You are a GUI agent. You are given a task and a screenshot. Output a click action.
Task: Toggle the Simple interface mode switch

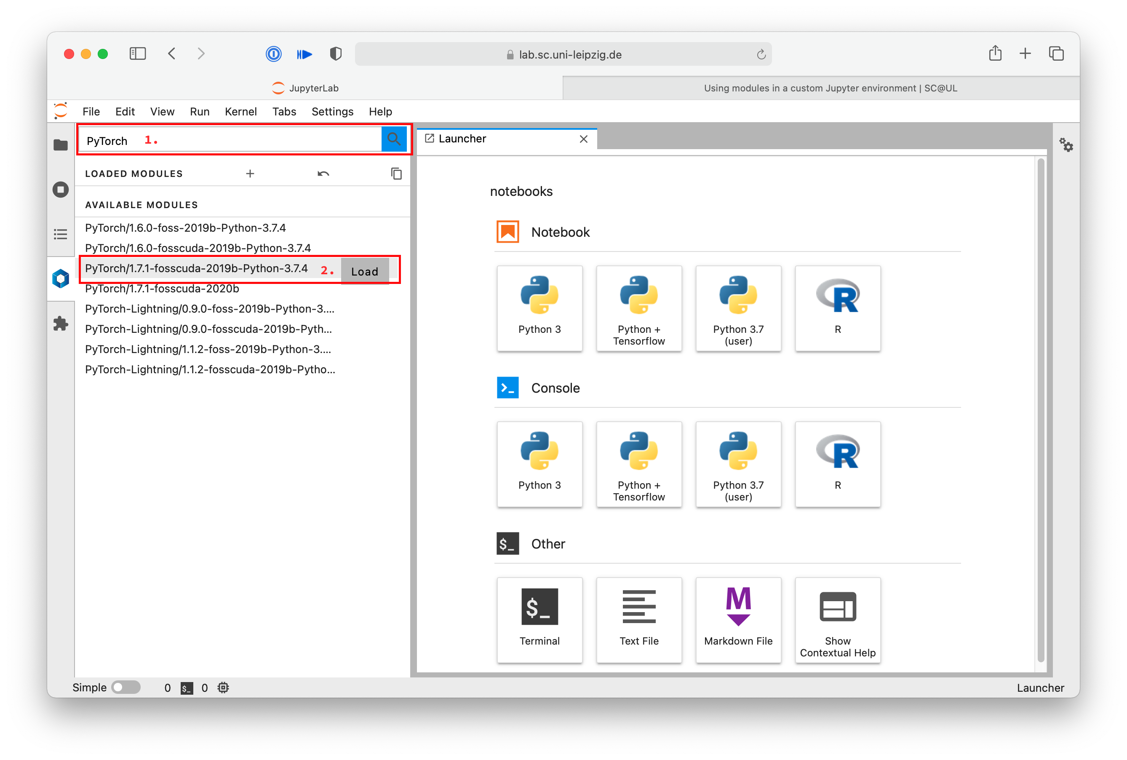tap(126, 687)
